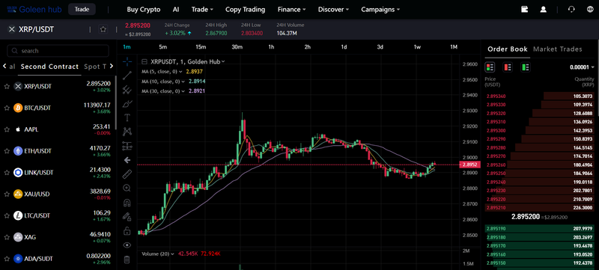Toggle the magnet snap mode
The height and width of the screenshot is (270, 599).
pyautogui.click(x=127, y=203)
